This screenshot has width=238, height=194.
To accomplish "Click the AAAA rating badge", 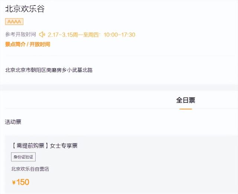I will point(14,22).
